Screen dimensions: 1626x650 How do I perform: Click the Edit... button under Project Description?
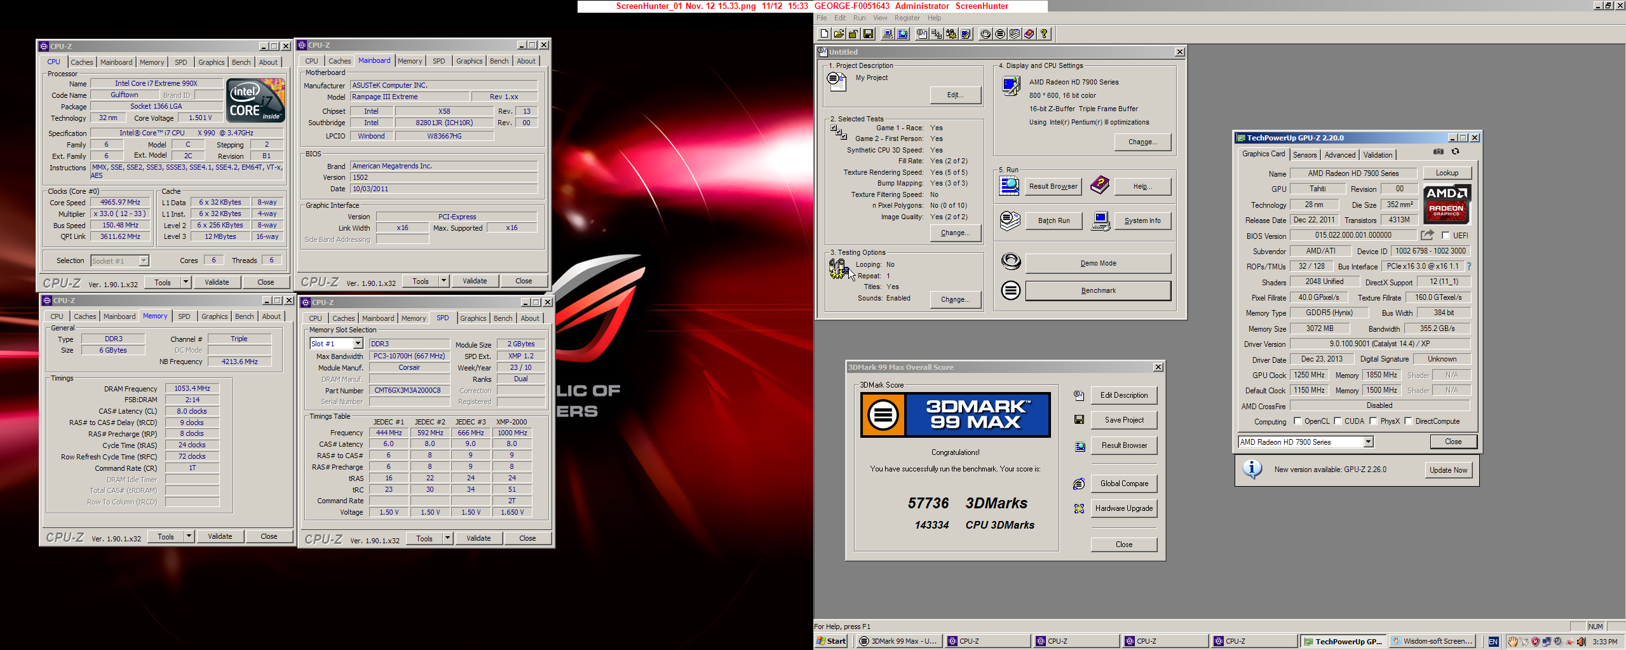pos(955,95)
